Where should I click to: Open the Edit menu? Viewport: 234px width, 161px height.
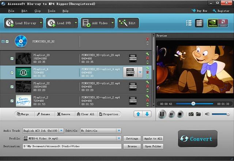[24, 11]
